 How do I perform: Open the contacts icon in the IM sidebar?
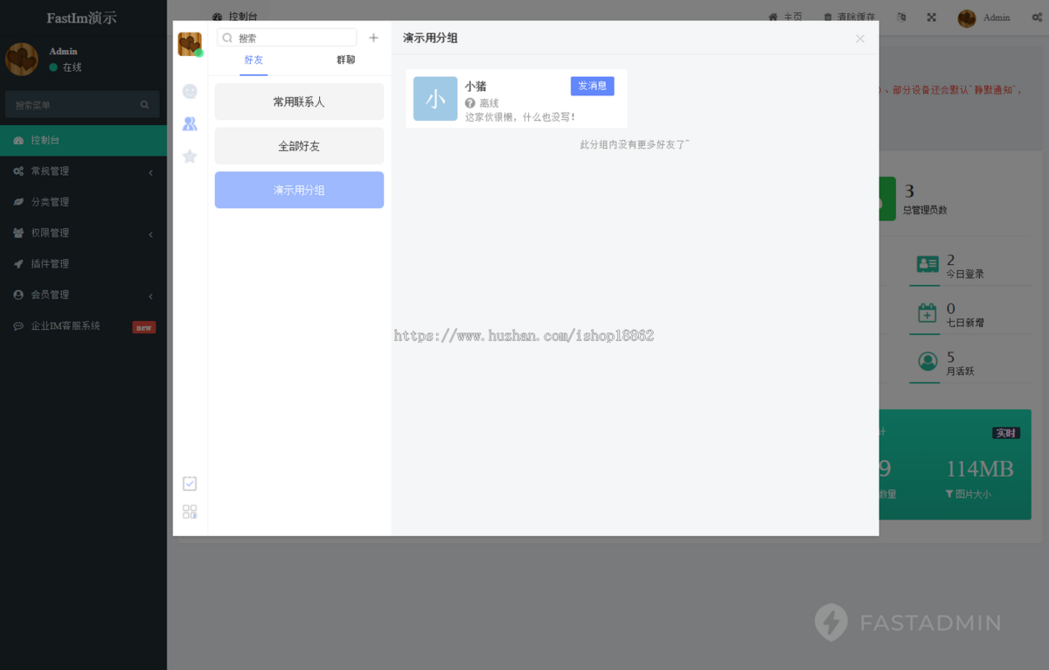(189, 123)
